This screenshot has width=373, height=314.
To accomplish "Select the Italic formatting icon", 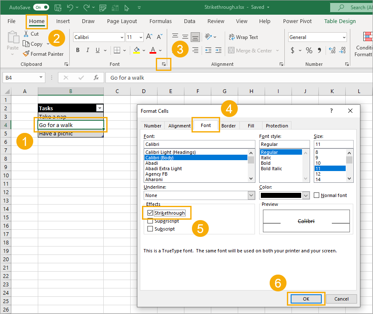I will [x=87, y=50].
